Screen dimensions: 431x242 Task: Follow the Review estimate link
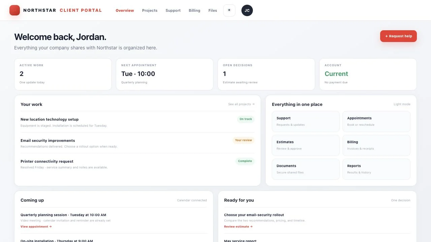click(x=238, y=227)
